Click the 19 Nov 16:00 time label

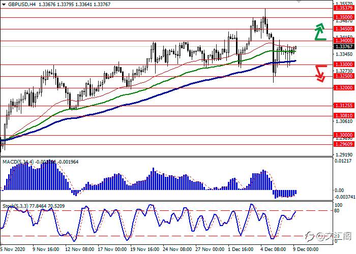145,249
